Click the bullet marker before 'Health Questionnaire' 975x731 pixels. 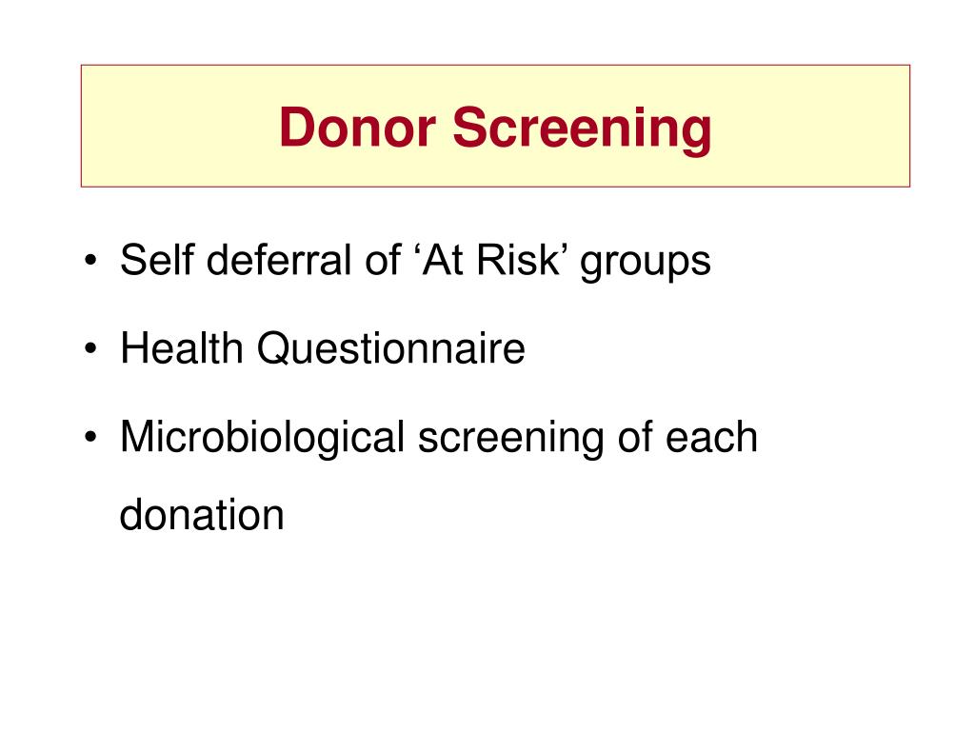click(90, 351)
